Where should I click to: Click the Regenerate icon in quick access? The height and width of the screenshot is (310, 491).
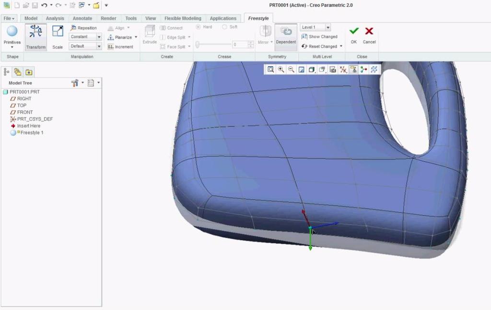point(72,5)
